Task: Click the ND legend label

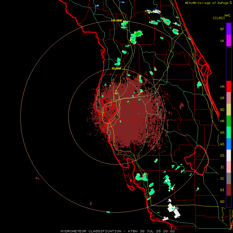Action: coord(222,202)
